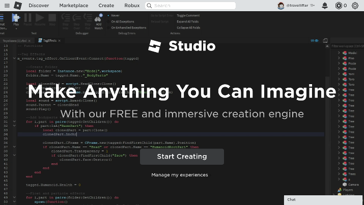The height and width of the screenshot is (205, 364).
Task: Open the Marketplace page
Action: click(74, 5)
